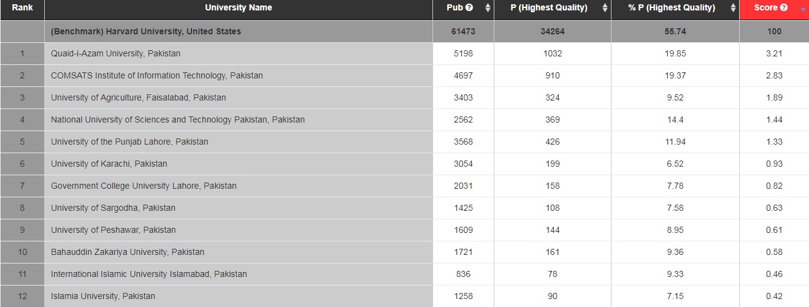
Task: Sort by Pub column arrows
Action: (x=488, y=9)
